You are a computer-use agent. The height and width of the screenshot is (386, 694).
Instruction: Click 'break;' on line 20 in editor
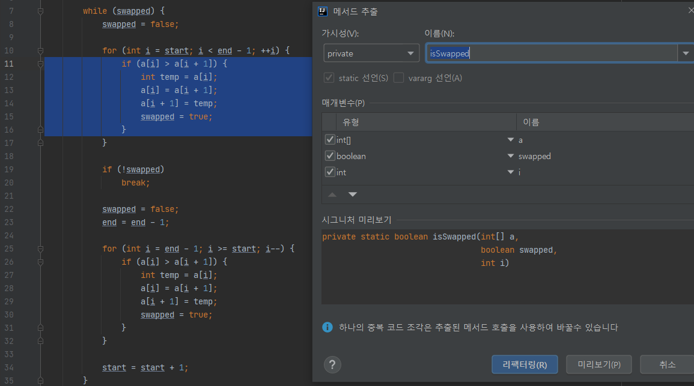point(135,182)
